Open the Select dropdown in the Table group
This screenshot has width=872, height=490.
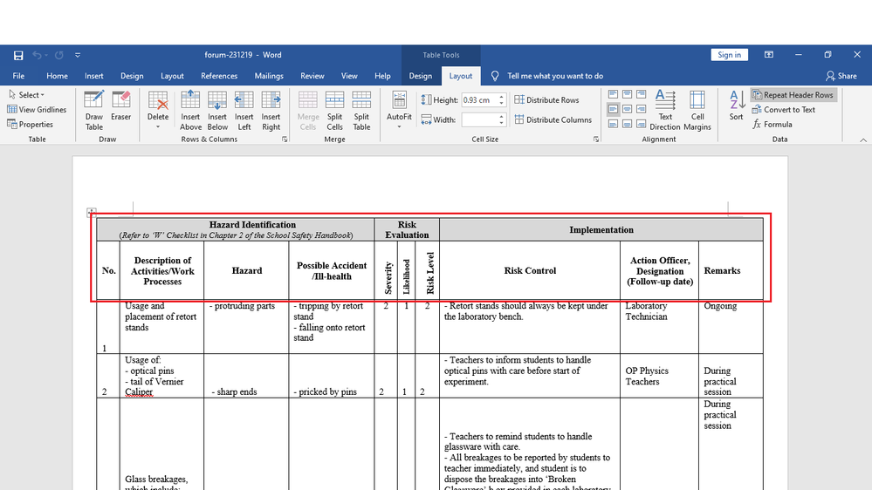(x=27, y=95)
